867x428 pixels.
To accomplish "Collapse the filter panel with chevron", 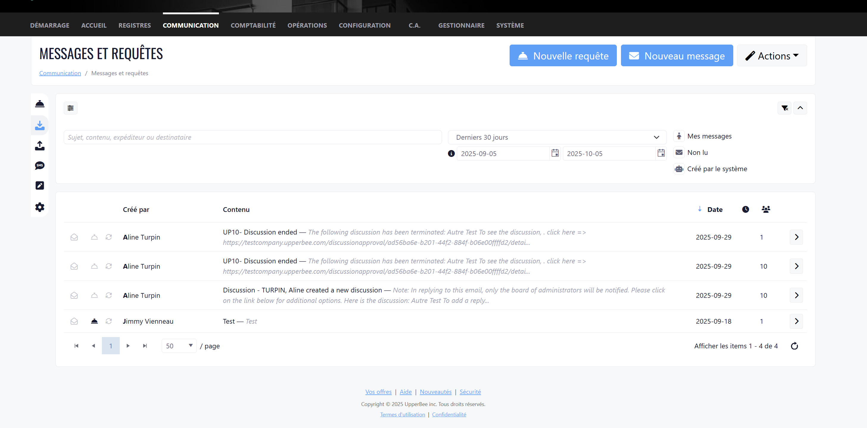I will pyautogui.click(x=800, y=108).
